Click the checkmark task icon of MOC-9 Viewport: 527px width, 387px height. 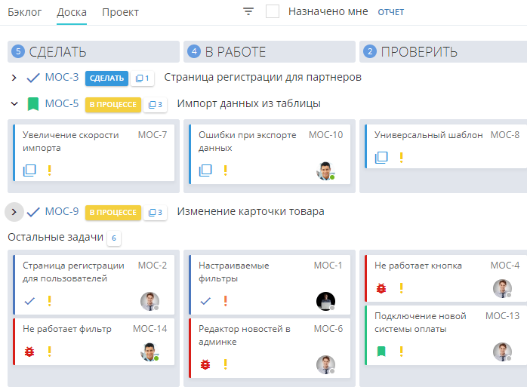click(x=33, y=212)
